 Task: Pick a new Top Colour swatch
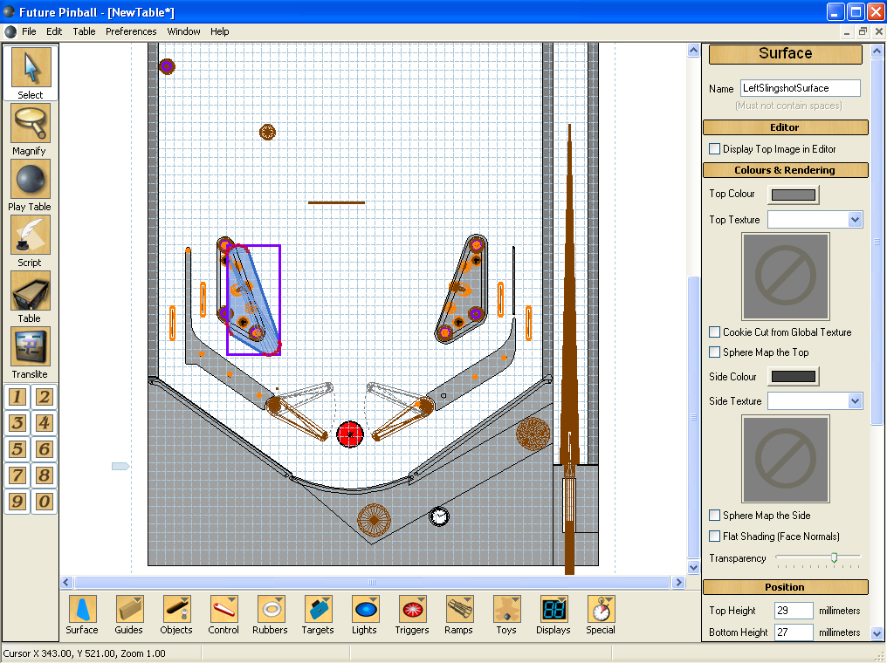tap(793, 195)
